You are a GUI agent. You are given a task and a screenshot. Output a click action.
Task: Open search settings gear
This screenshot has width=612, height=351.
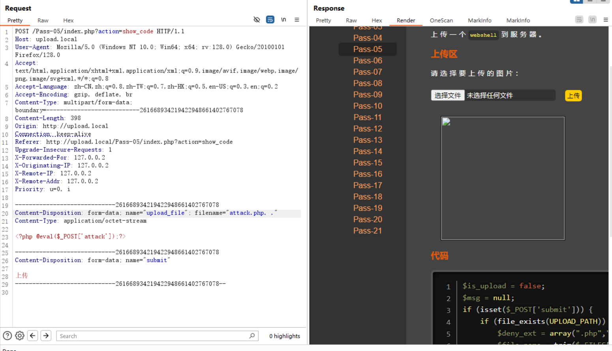[x=20, y=336]
